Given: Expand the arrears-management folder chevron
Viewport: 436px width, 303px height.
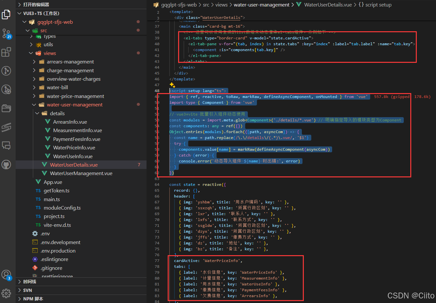Looking at the screenshot, I should tap(34, 62).
